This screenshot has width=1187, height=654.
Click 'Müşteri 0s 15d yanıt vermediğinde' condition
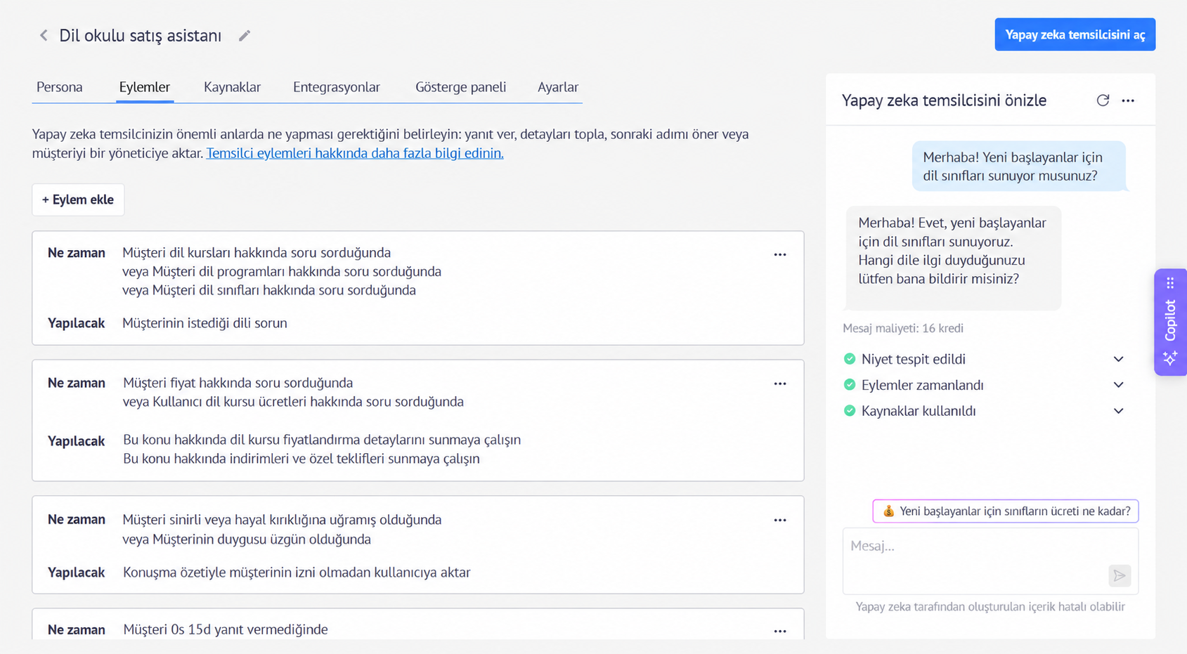click(x=225, y=629)
